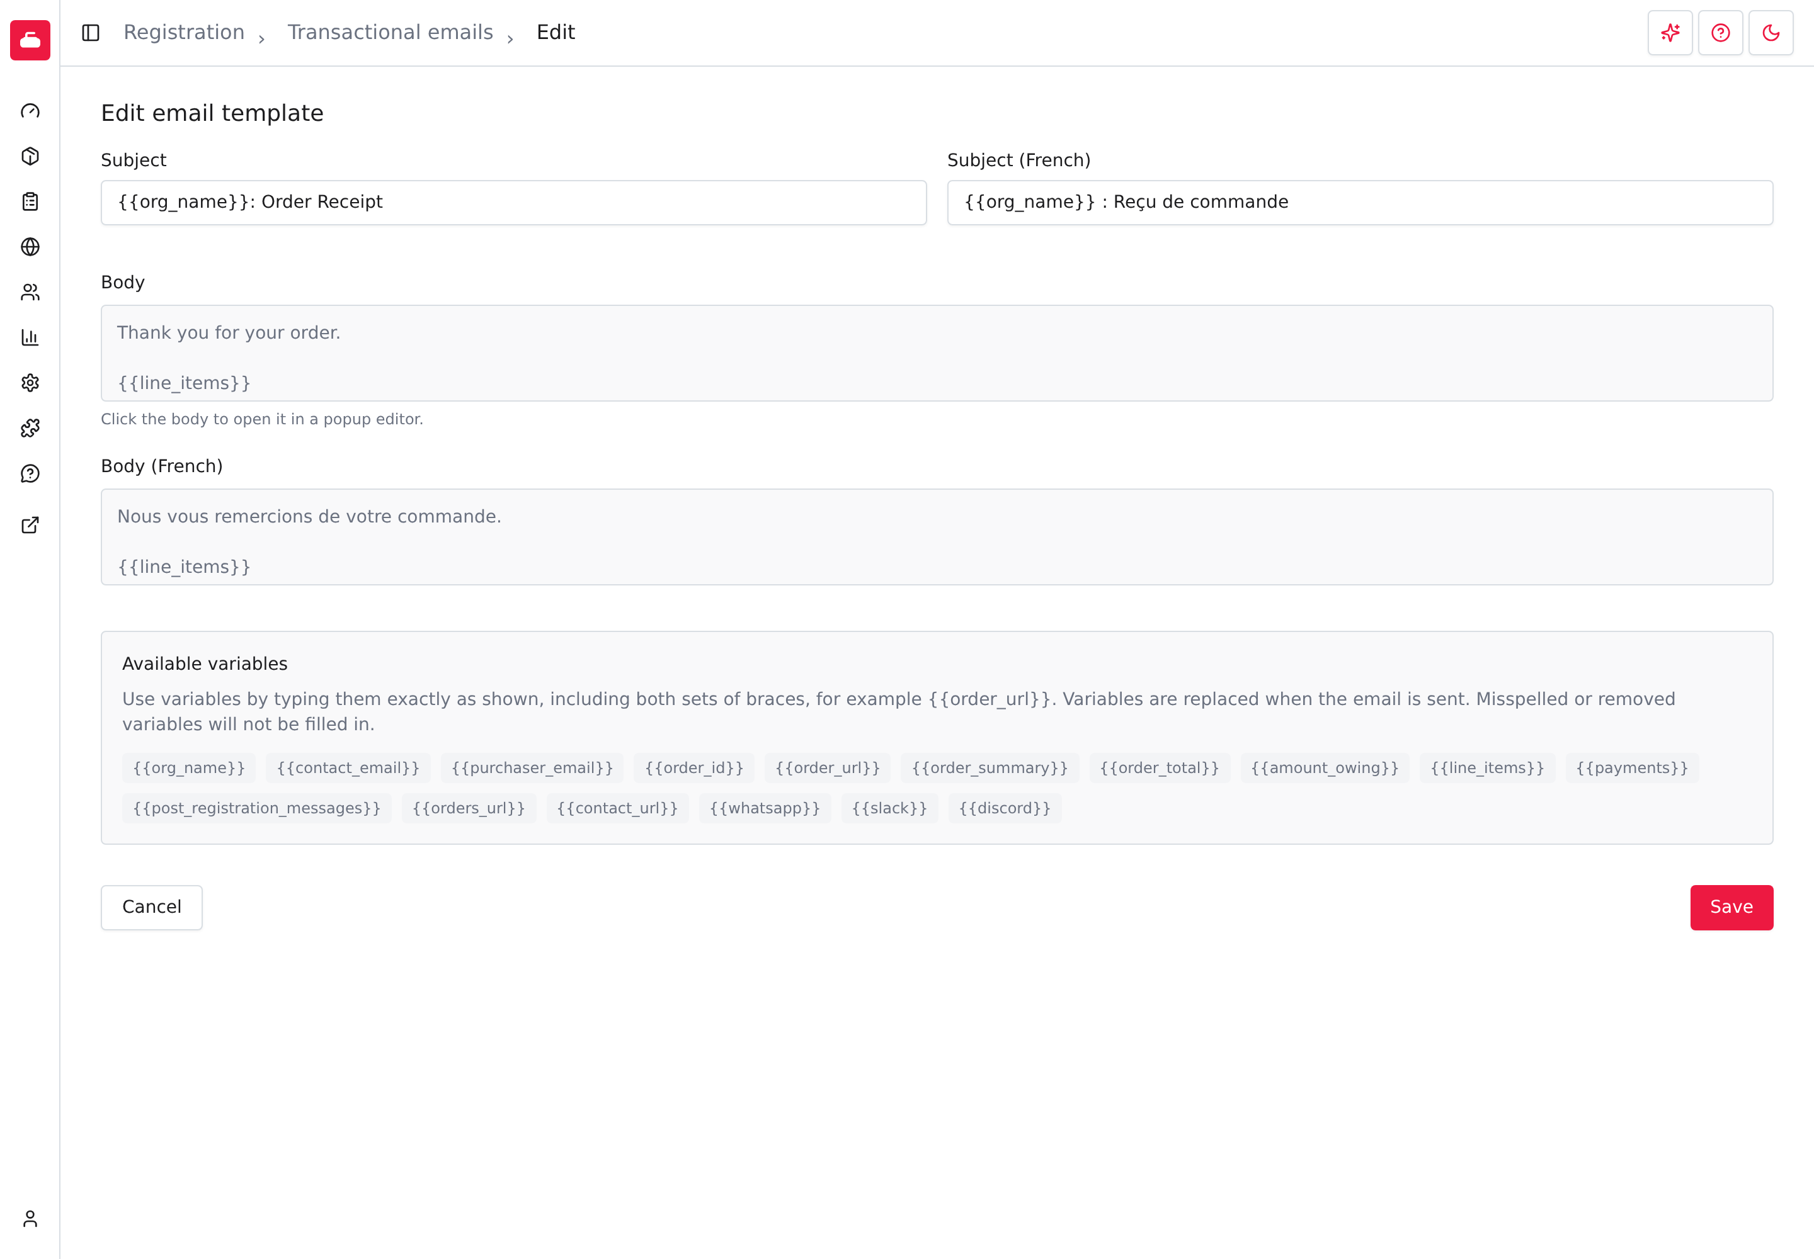Click the {{line_items}} variable chip

(x=1487, y=767)
